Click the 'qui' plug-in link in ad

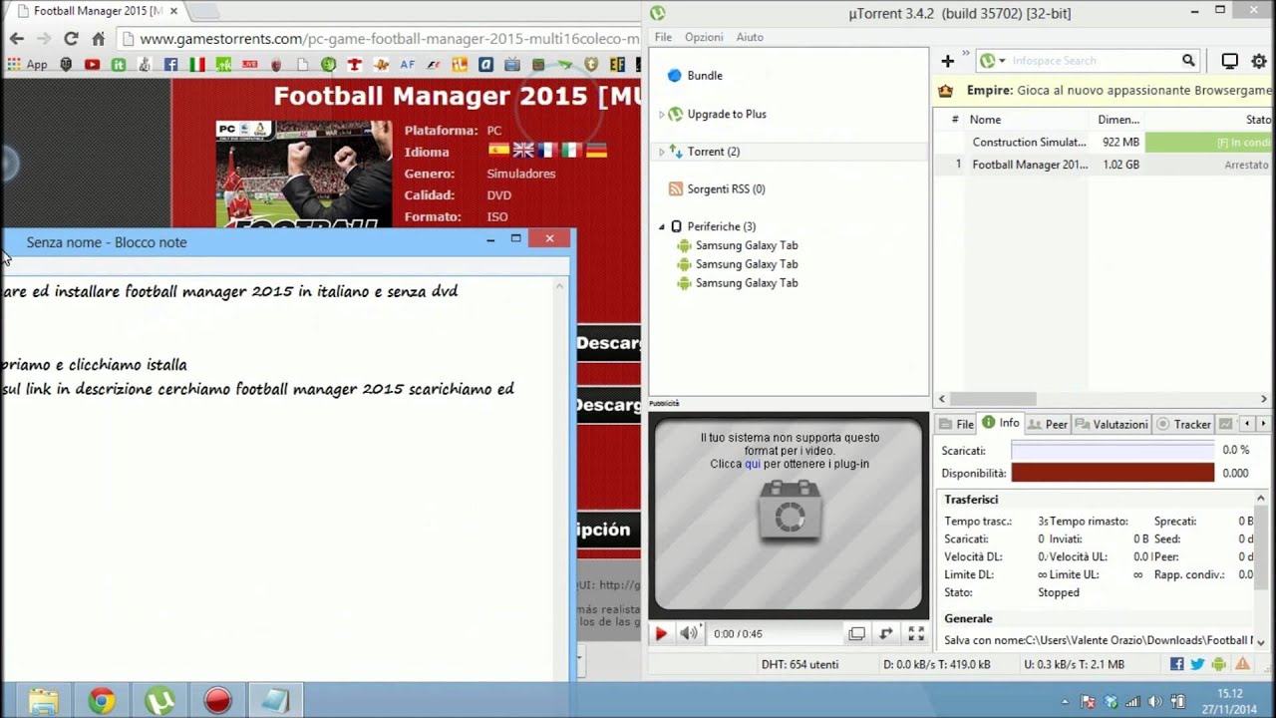tap(753, 464)
